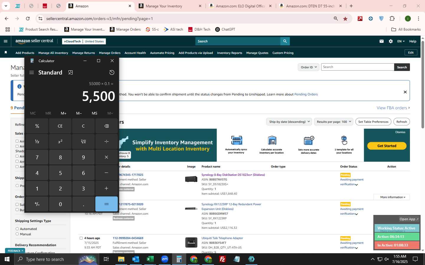Open the Order ID search type dropdown
The height and width of the screenshot is (265, 425).
click(x=308, y=67)
